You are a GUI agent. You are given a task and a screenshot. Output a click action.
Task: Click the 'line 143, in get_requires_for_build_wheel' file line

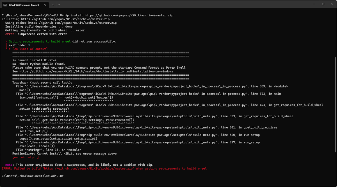[170, 105]
